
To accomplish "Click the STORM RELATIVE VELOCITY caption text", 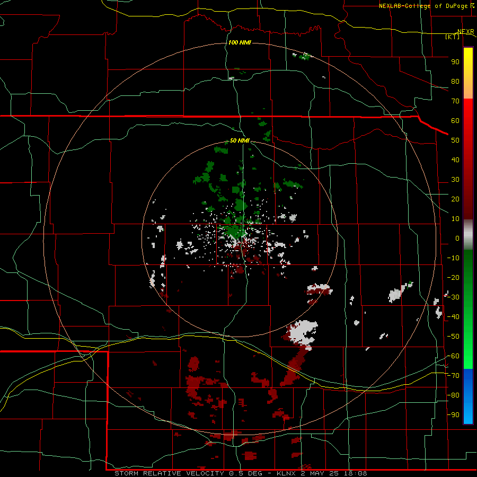I will click(170, 473).
